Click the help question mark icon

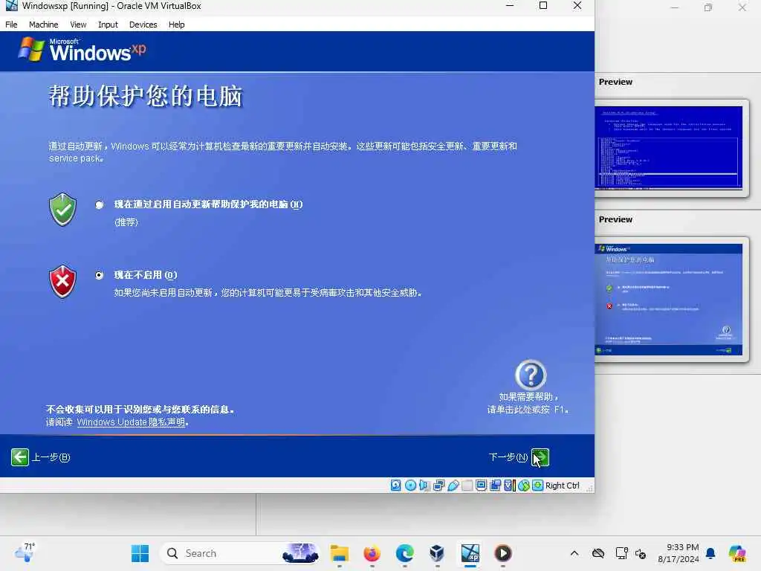tap(531, 375)
